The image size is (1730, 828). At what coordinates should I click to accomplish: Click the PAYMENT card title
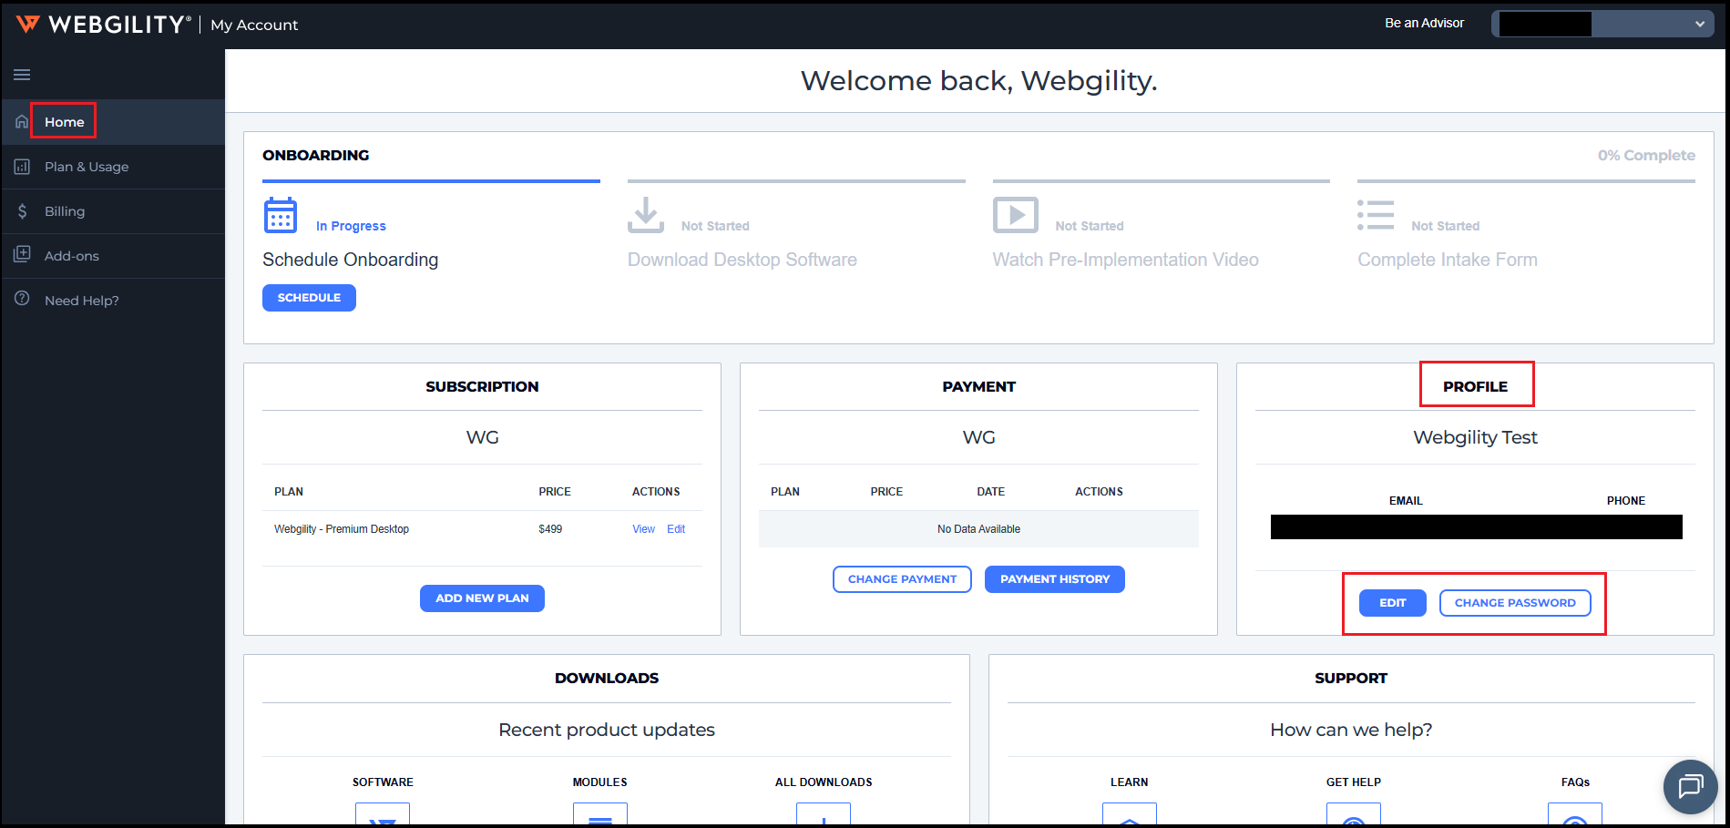(x=979, y=387)
